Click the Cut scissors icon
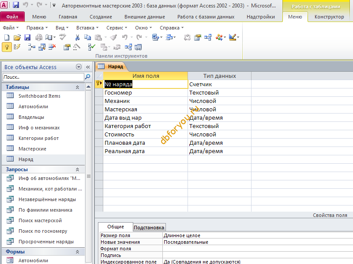The image size is (353, 264). click(77, 37)
